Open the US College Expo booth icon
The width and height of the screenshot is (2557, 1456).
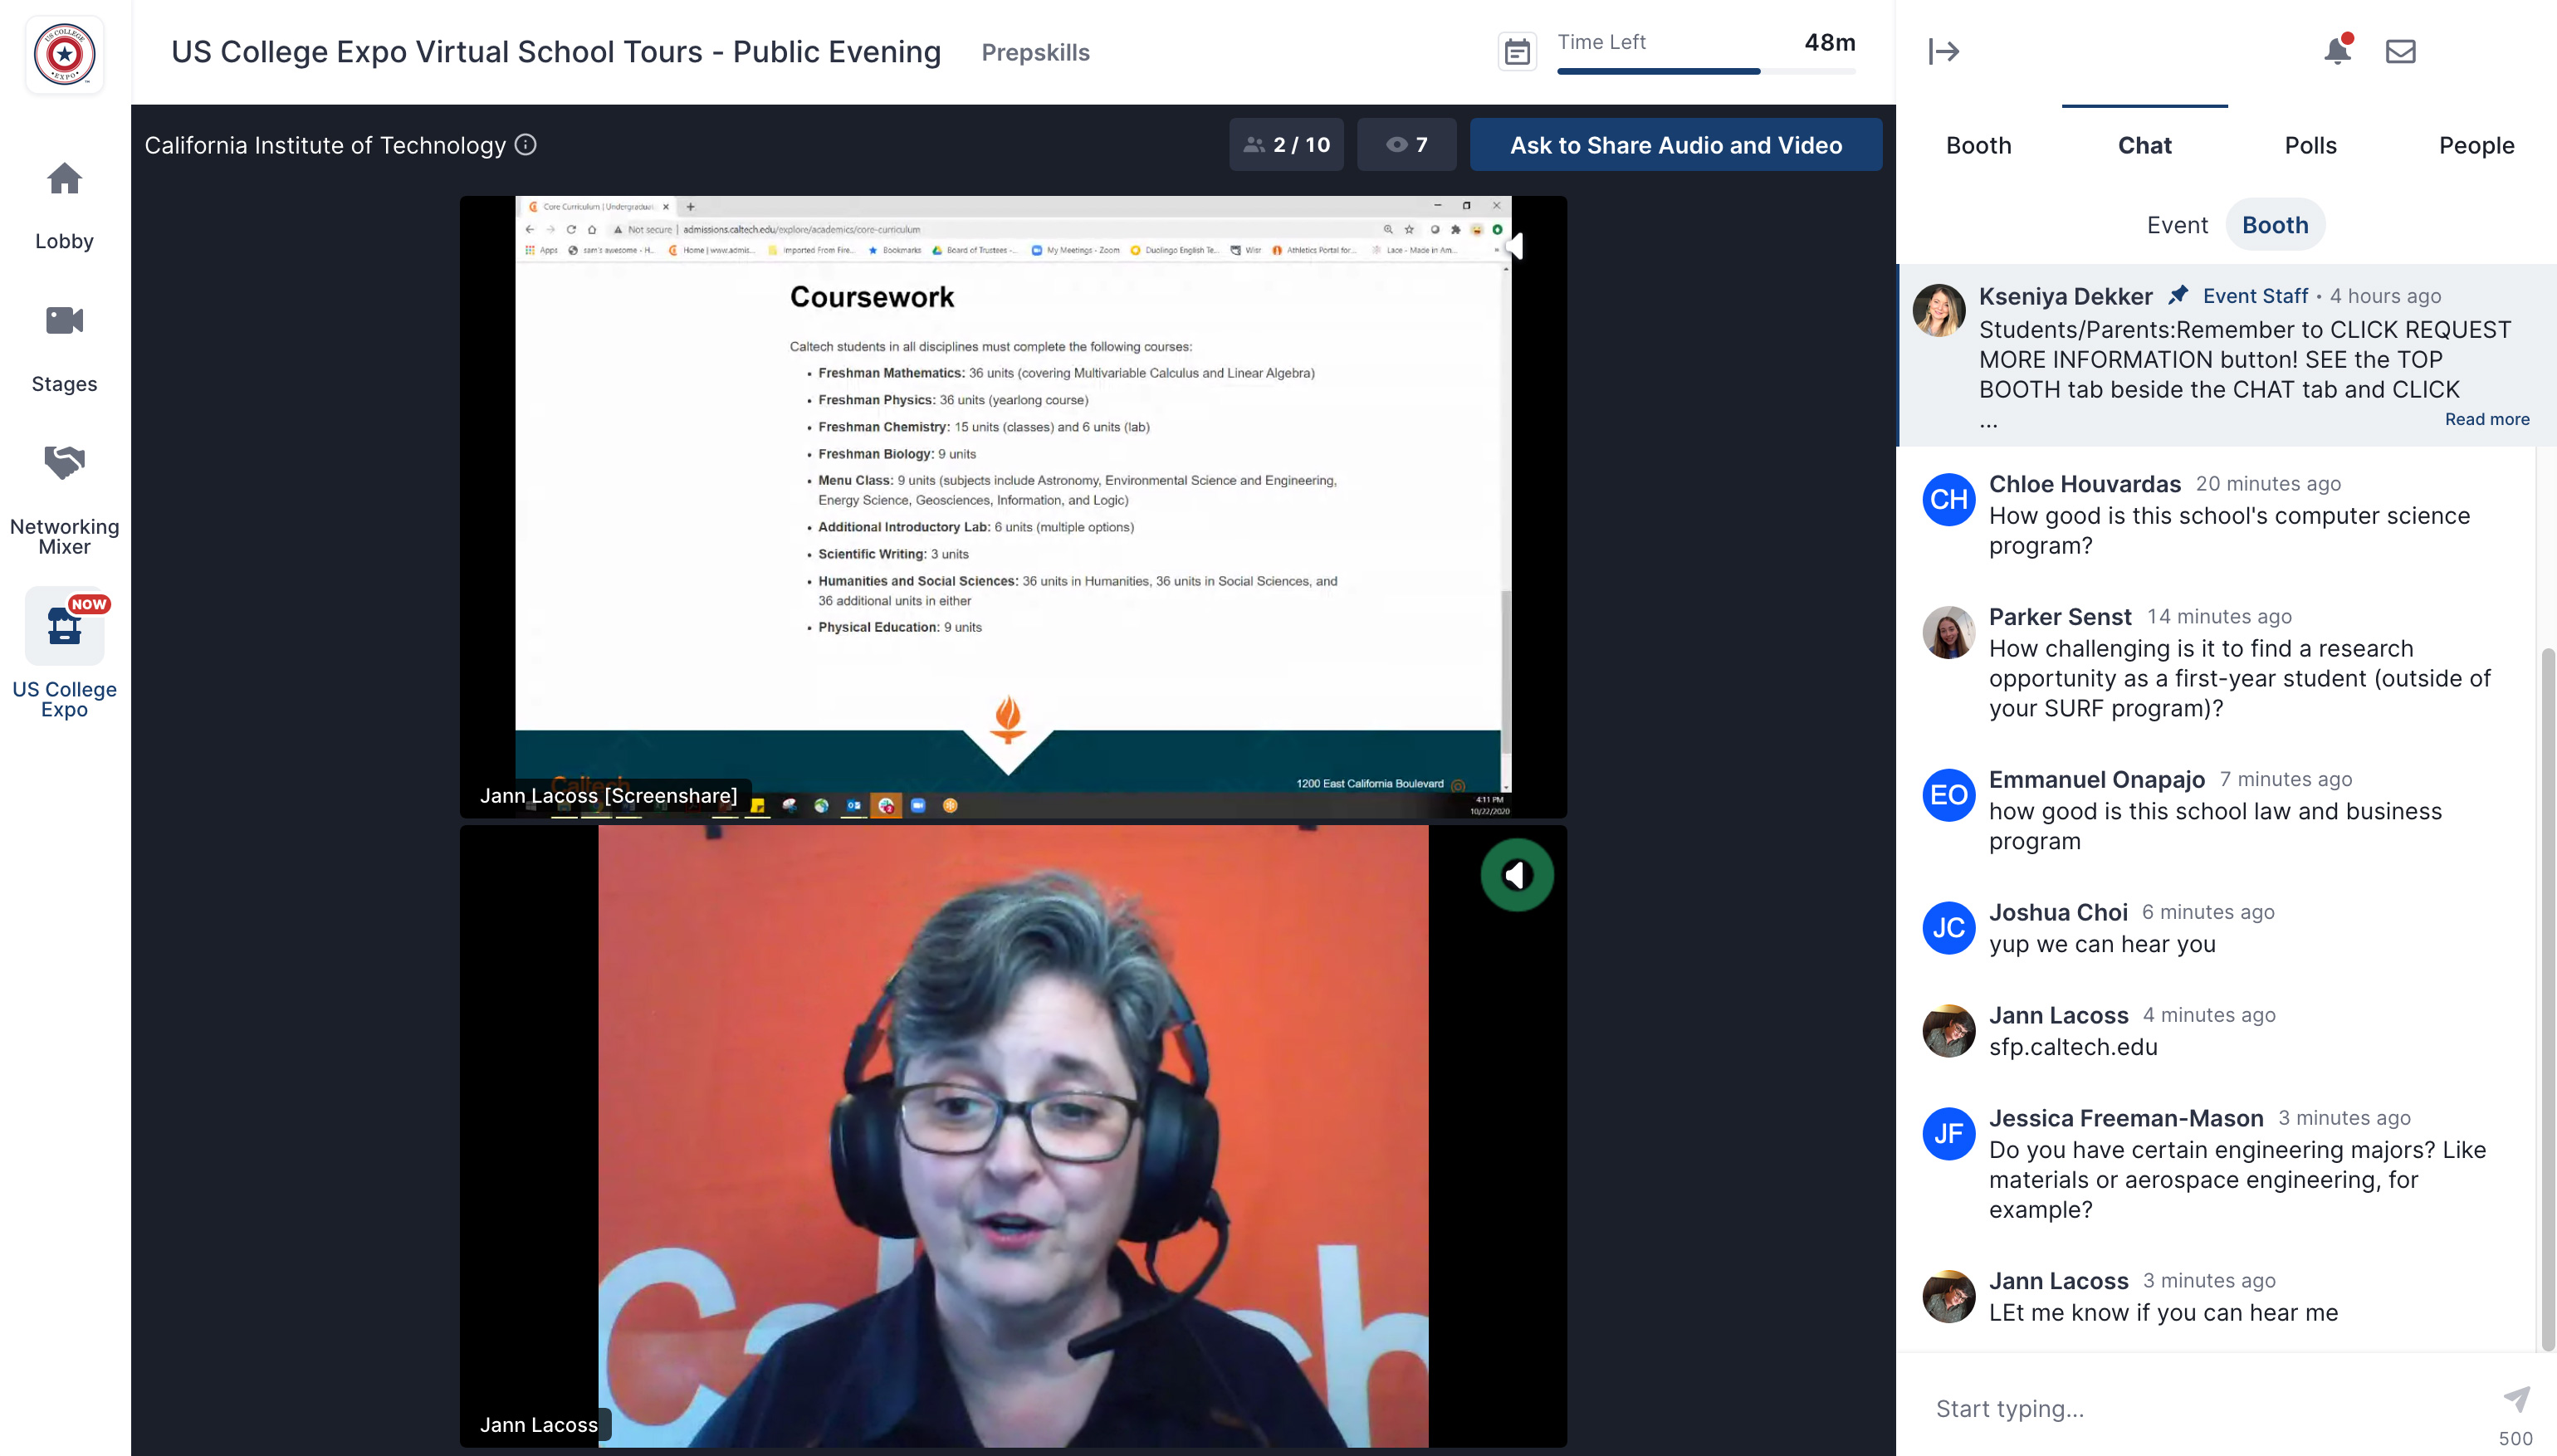coord(64,626)
